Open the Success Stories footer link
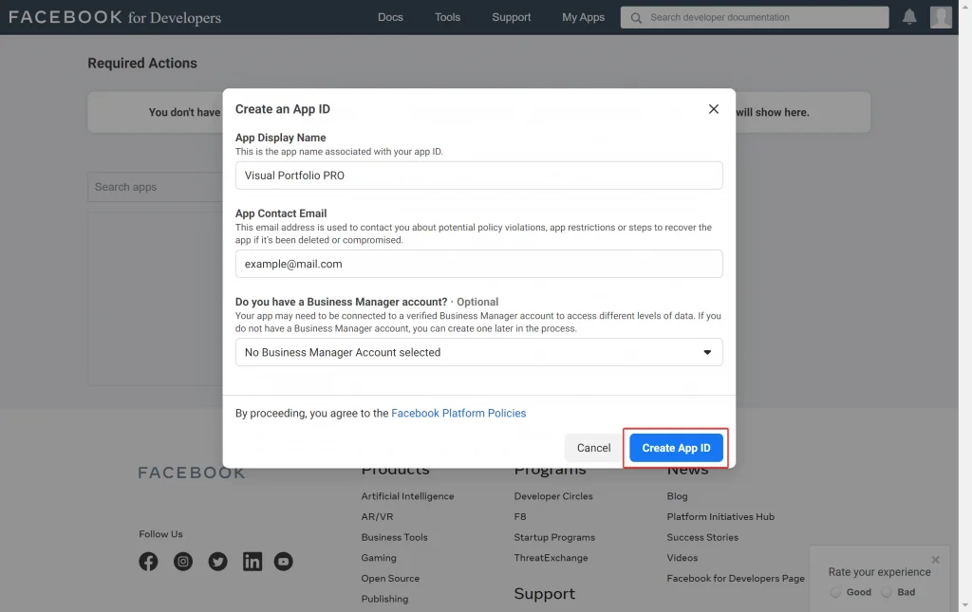 tap(702, 537)
